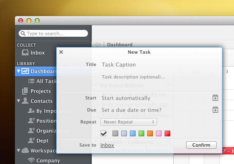
Task: Collapse the Contacts tree section
Action: tap(19, 101)
